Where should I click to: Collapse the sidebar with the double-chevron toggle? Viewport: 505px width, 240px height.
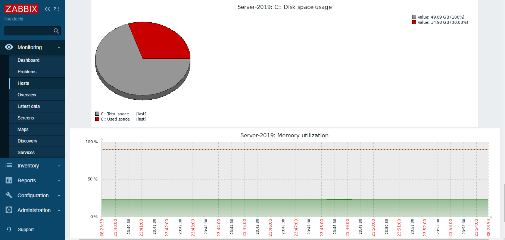point(47,8)
